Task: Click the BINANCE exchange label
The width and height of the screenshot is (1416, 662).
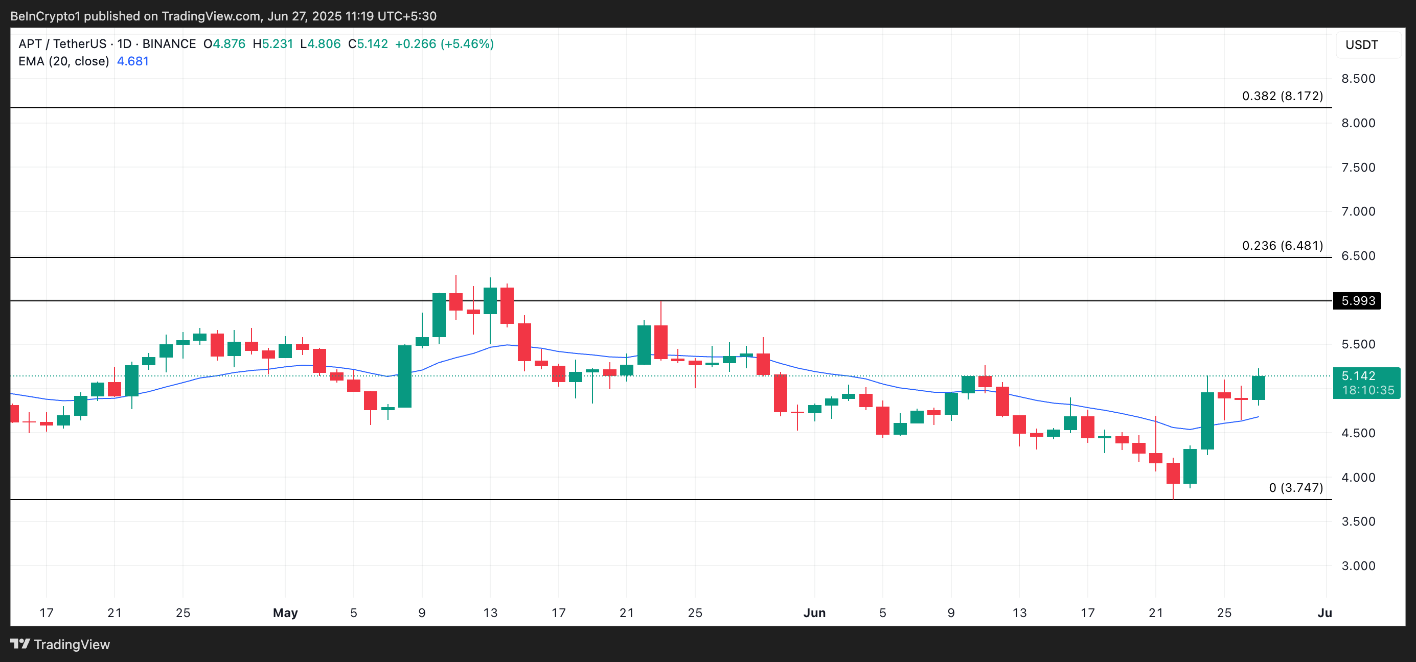Action: coord(169,43)
